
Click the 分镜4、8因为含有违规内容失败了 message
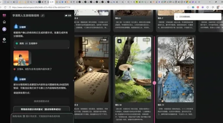[x=34, y=69]
